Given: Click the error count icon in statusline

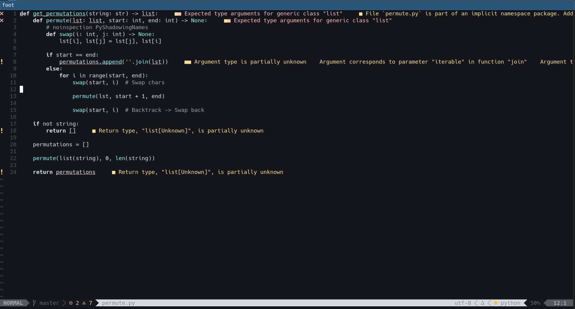Looking at the screenshot, I should (x=71, y=303).
